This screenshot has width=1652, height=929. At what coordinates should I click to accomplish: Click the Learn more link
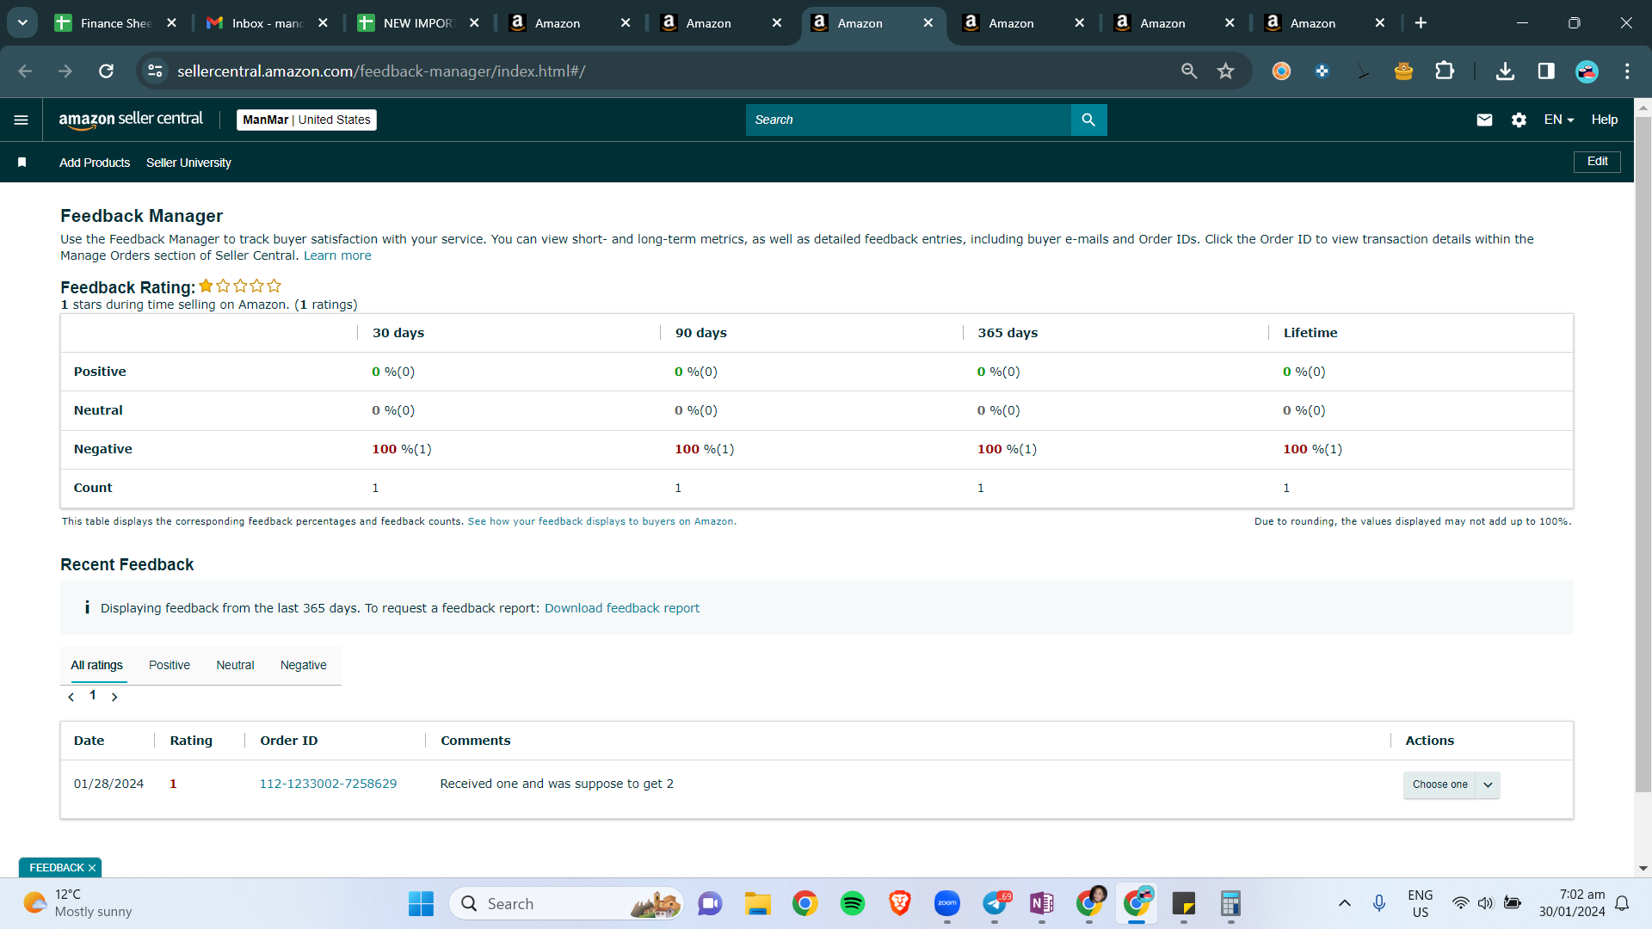pyautogui.click(x=337, y=255)
